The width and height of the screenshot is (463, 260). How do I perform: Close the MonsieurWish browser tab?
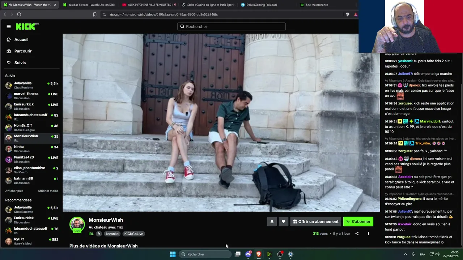coord(55,5)
